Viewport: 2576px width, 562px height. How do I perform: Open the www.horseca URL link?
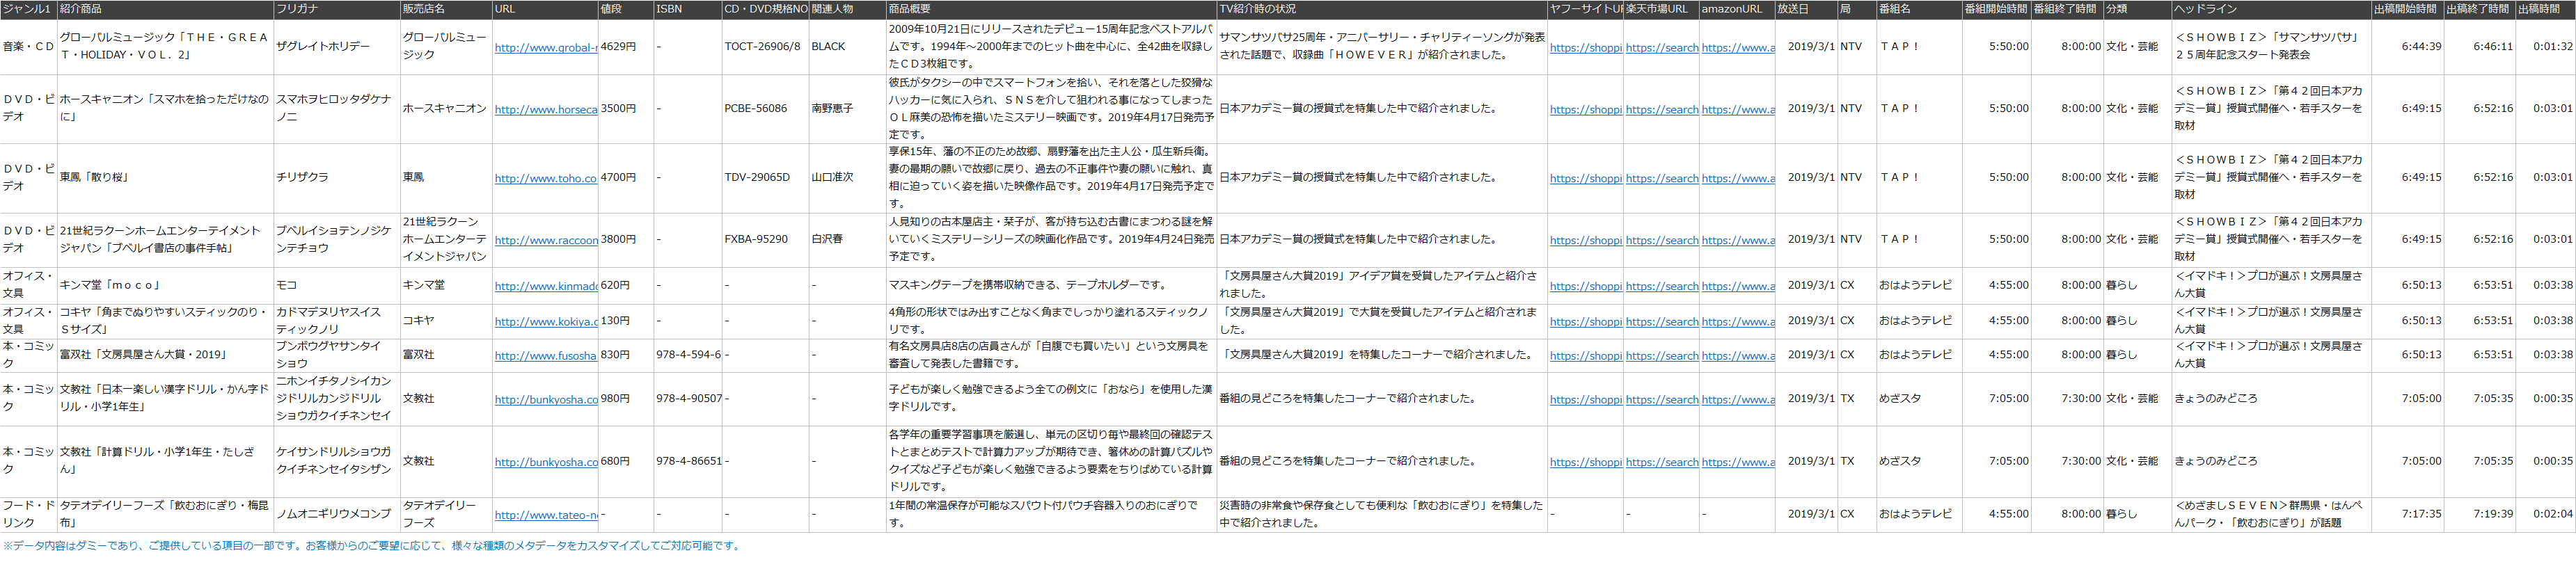coord(545,110)
